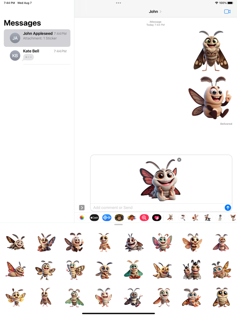Screen dimensions: 237x316
Task: Open the #images search app
Action: pos(144,218)
